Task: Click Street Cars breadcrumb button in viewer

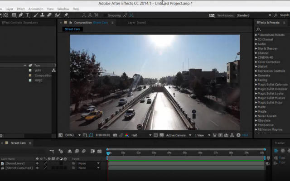Action: click(72, 29)
